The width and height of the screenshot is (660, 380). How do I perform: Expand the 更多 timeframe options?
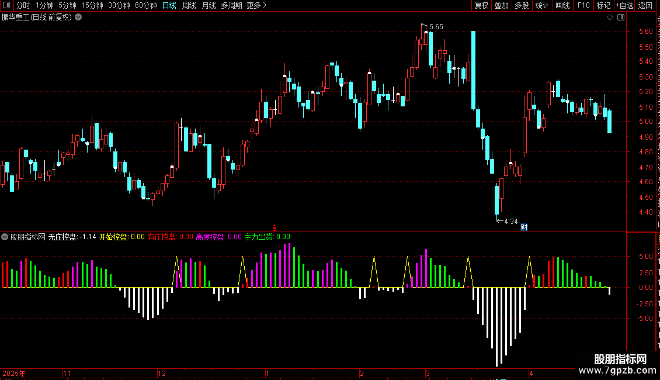pyautogui.click(x=256, y=5)
